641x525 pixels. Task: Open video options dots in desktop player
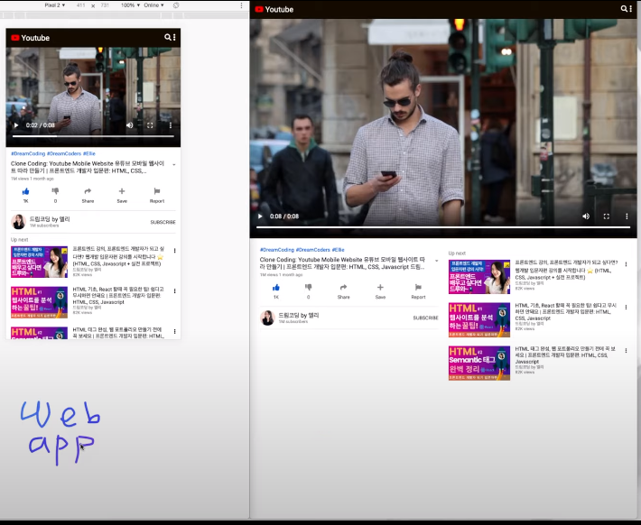tap(627, 216)
